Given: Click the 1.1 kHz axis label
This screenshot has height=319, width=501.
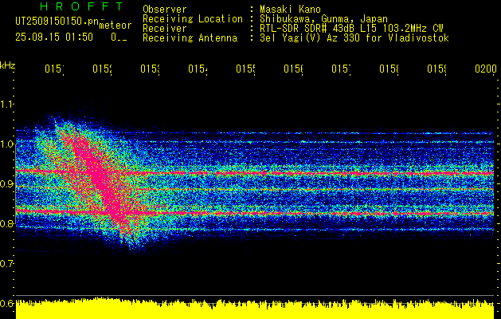Looking at the screenshot, I should click(6, 104).
